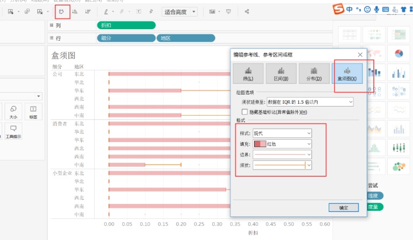Switch to the Line (线) tab
The image size is (413, 240).
(x=248, y=73)
